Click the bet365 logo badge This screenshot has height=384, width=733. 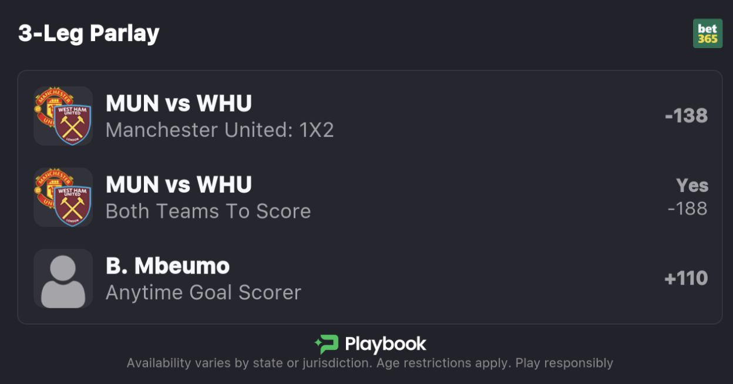(x=707, y=33)
